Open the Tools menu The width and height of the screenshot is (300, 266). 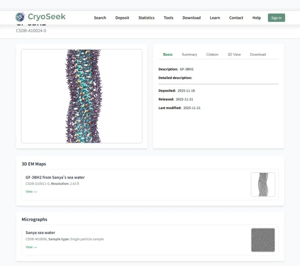point(169,18)
